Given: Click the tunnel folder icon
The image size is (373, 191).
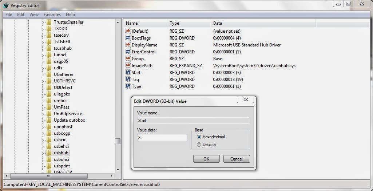Looking at the screenshot, I should coord(49,55).
